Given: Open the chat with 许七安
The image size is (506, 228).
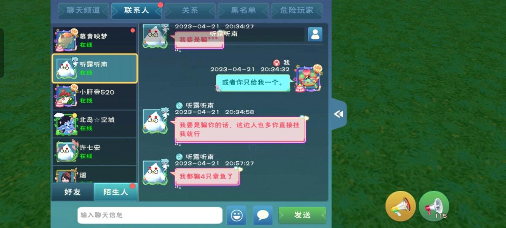Looking at the screenshot, I should click(x=95, y=152).
